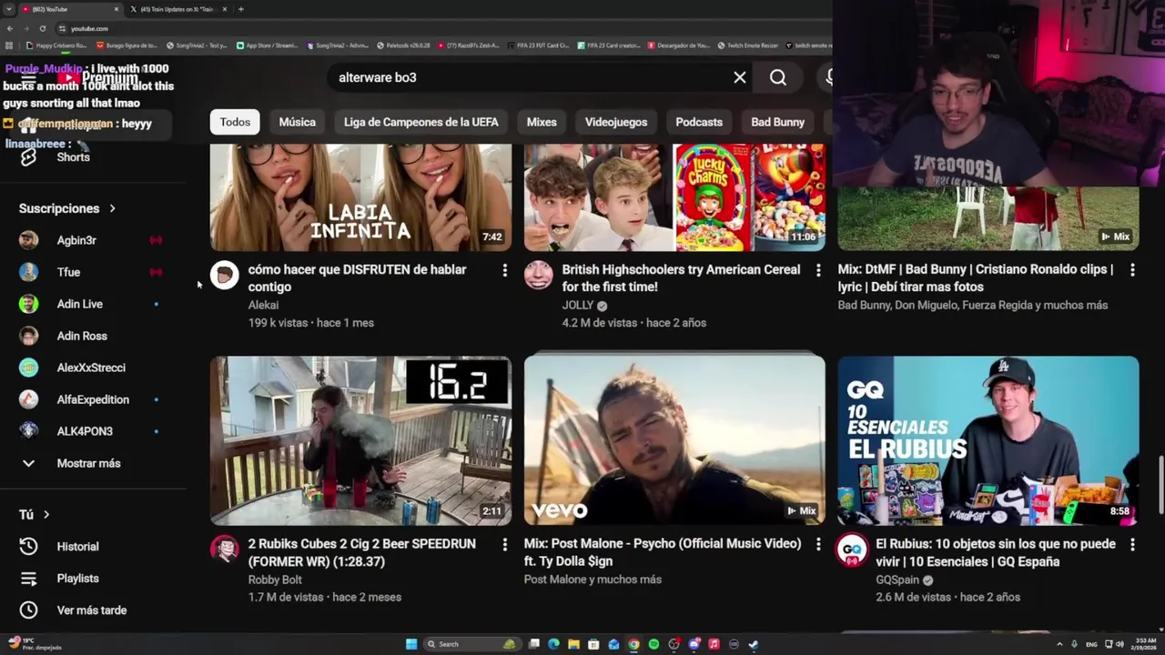Image resolution: width=1165 pixels, height=655 pixels.
Task: Open the GQSpain channel avatar
Action: coord(852,549)
